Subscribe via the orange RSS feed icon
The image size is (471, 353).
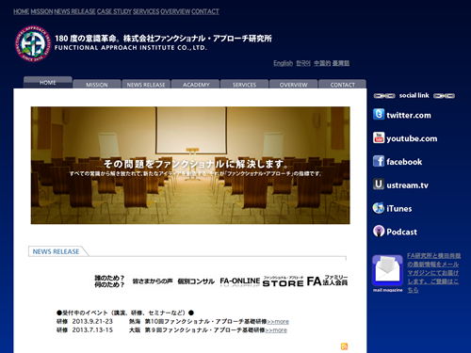tap(344, 346)
